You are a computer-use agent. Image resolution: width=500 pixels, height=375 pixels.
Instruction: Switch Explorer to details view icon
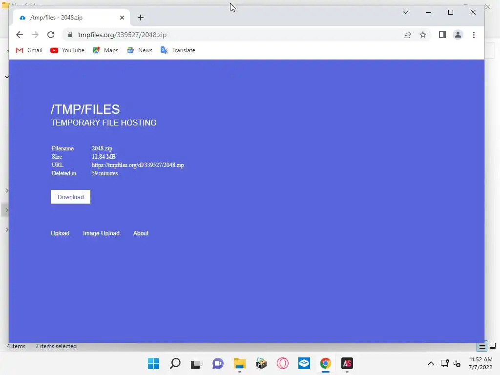[482, 346]
